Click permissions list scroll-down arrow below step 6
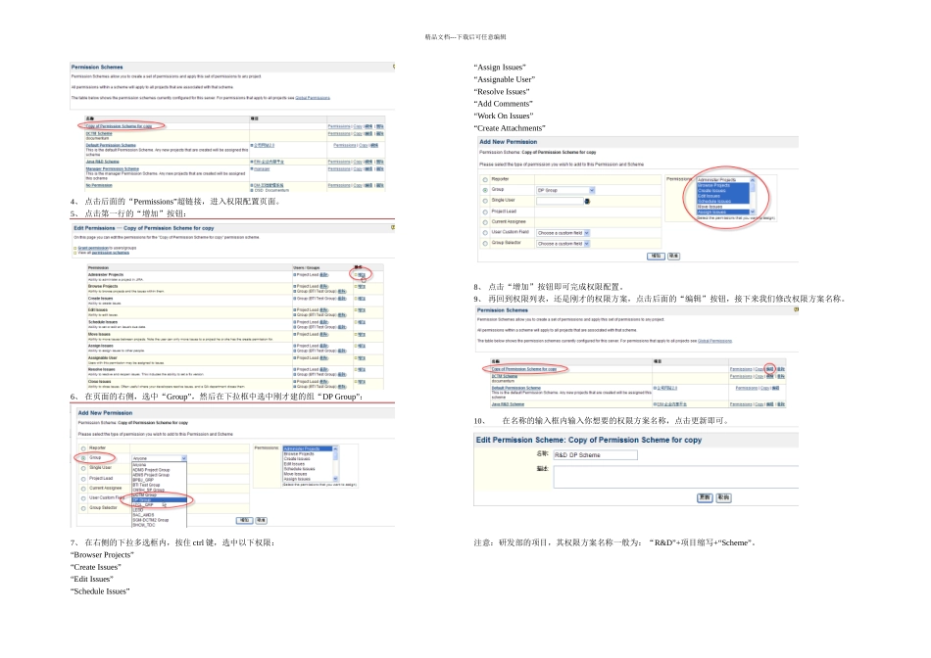The width and height of the screenshot is (931, 658). click(x=335, y=479)
